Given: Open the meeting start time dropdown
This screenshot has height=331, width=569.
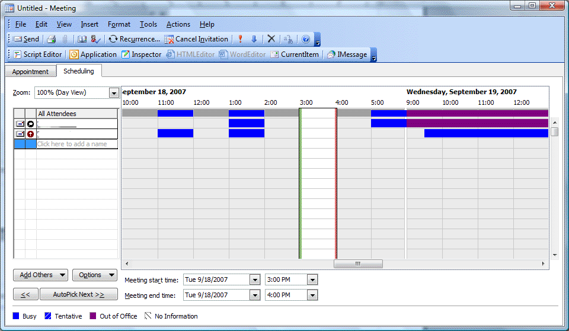Looking at the screenshot, I should pos(312,279).
